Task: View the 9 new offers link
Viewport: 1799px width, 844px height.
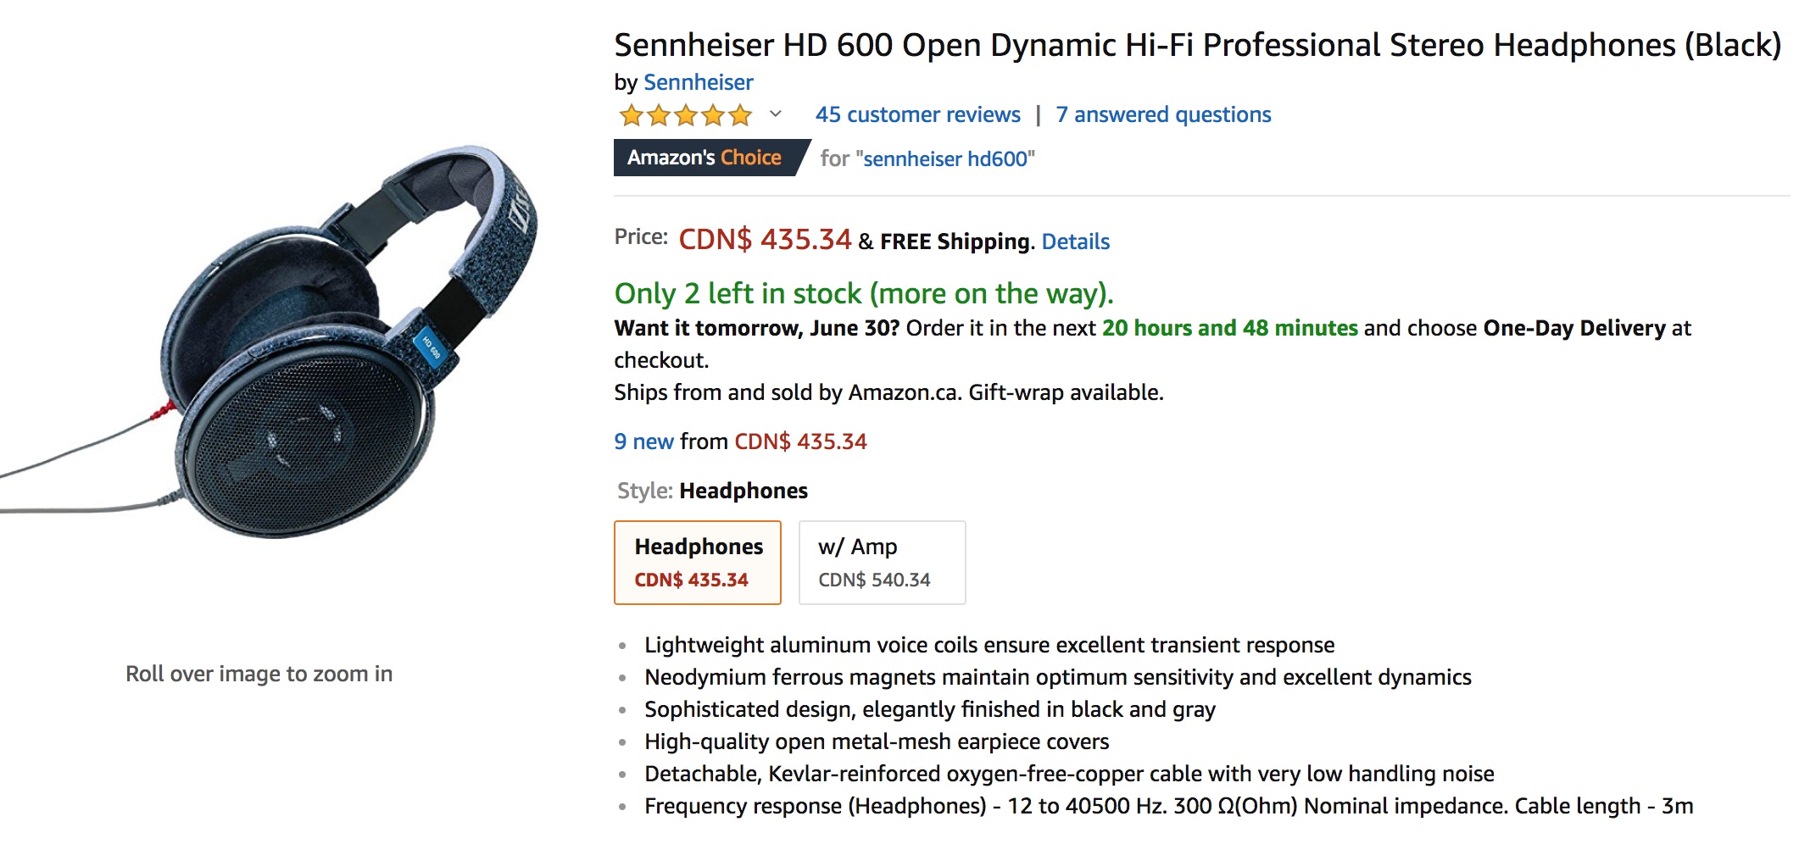Action: tap(643, 441)
